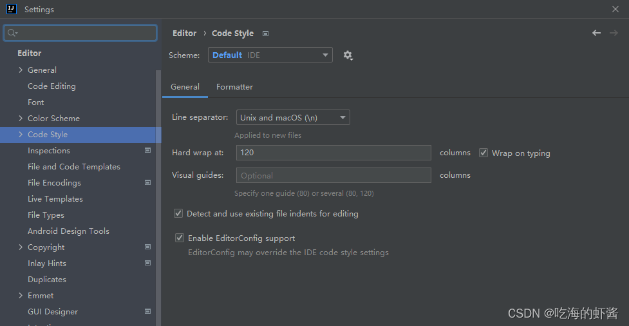Click the project-level icon on the Inspections row

click(147, 150)
